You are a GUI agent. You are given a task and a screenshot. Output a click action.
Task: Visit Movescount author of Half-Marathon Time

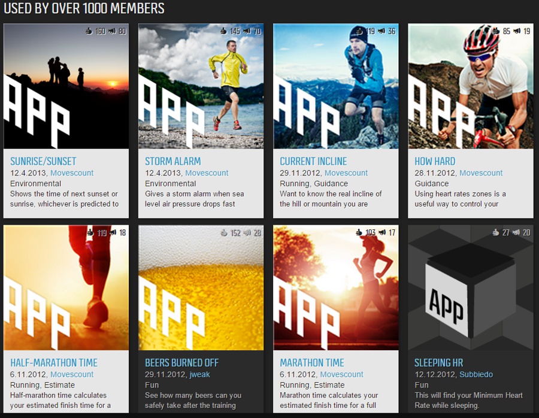(72, 374)
